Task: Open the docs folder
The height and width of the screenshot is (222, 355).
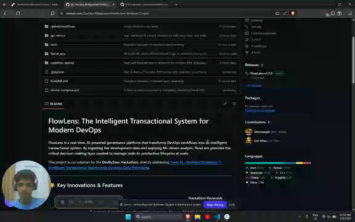Action: point(54,45)
